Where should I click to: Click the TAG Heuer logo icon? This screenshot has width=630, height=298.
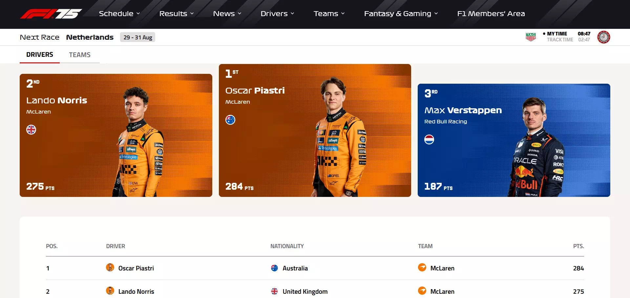pos(531,37)
